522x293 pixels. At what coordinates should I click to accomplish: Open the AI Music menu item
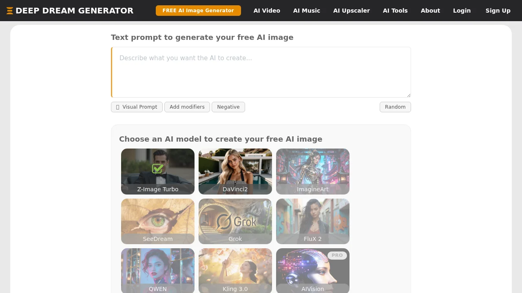(x=307, y=11)
